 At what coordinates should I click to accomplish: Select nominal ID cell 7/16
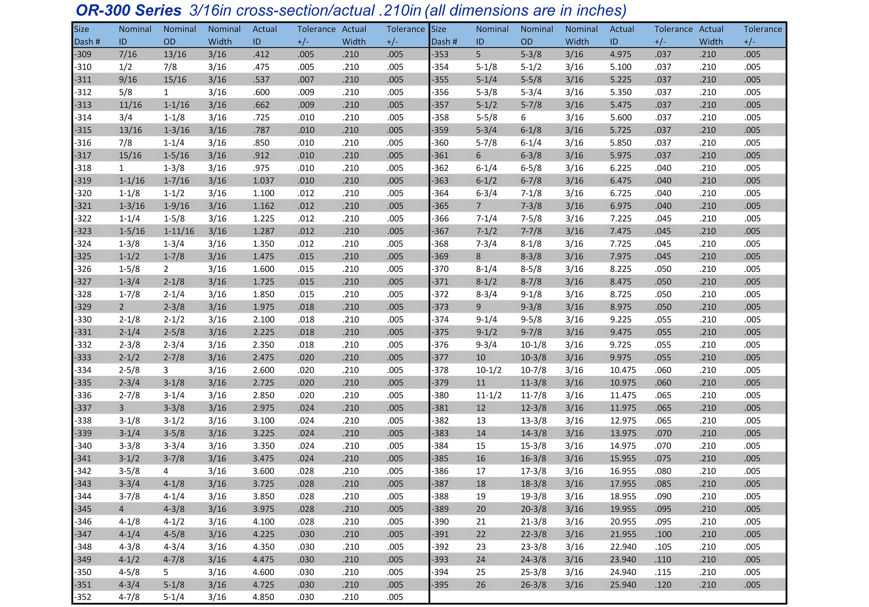click(x=127, y=54)
